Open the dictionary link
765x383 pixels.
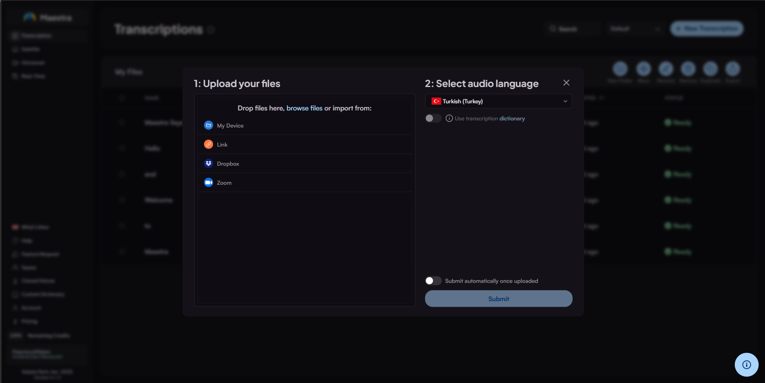(512, 118)
